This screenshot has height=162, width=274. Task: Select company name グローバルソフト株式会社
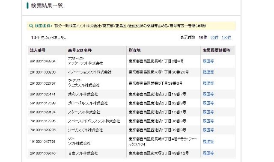88,103
